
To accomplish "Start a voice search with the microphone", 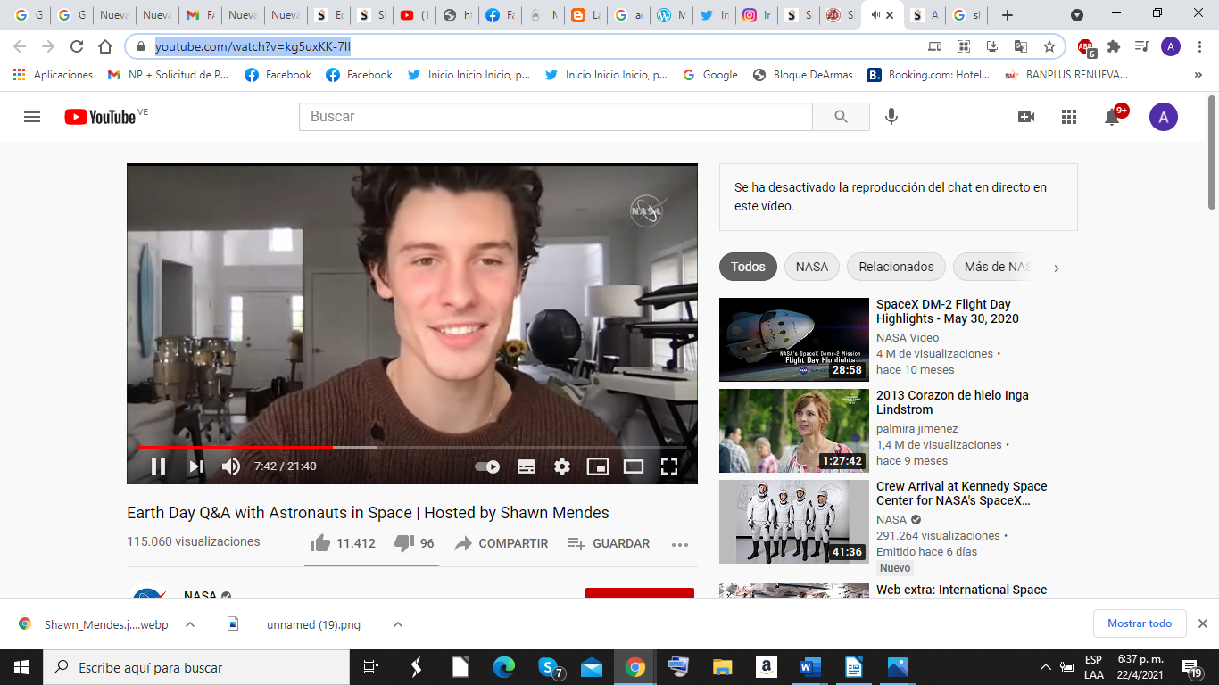I will pos(891,116).
